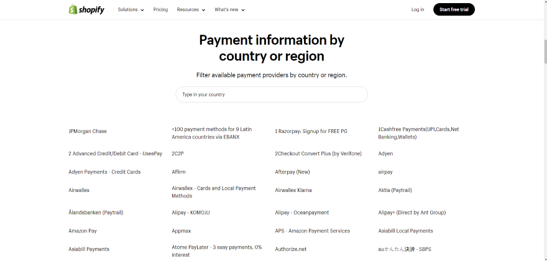Image resolution: width=547 pixels, height=261 pixels.
Task: Click the Shopify logo
Action: pyautogui.click(x=86, y=9)
